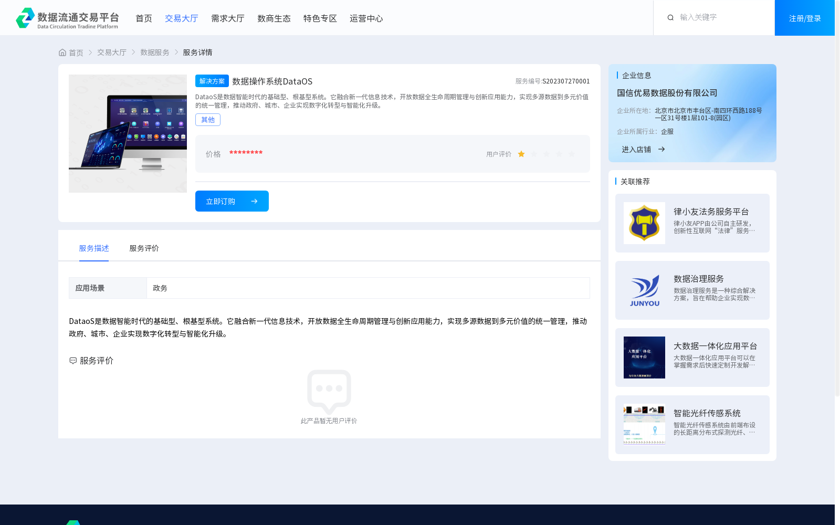Viewport: 840px width, 525px height.
Task: Click 交易大厅 breadcrumb link
Action: point(112,52)
